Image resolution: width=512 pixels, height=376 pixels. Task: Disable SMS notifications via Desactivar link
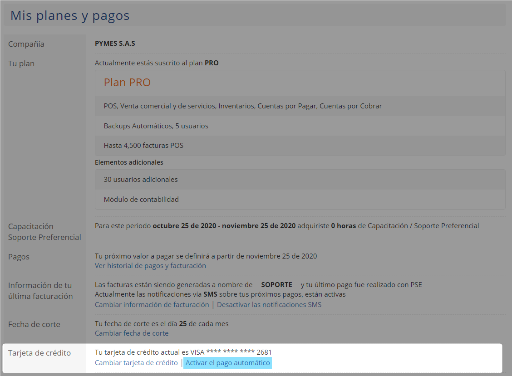[269, 305]
